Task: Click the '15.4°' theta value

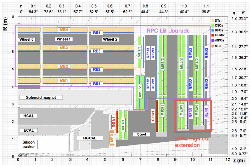Action: pos(243,99)
